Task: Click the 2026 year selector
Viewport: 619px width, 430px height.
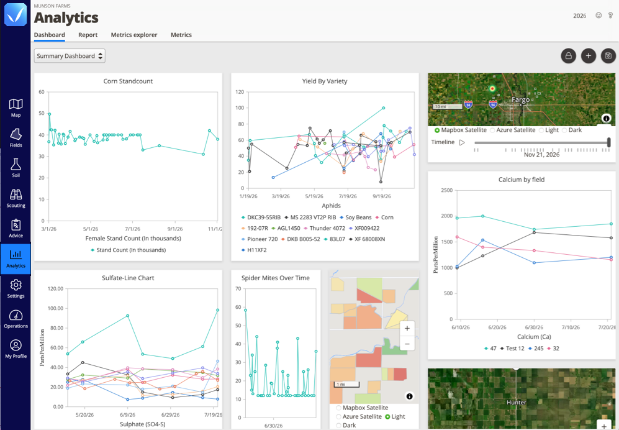Action: [579, 16]
